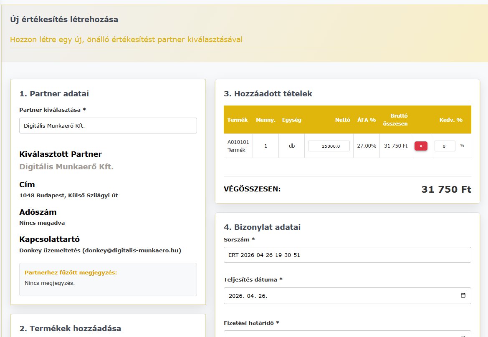Focus the Teljesítés dátuma date field
The height and width of the screenshot is (337, 488).
[x=347, y=295]
